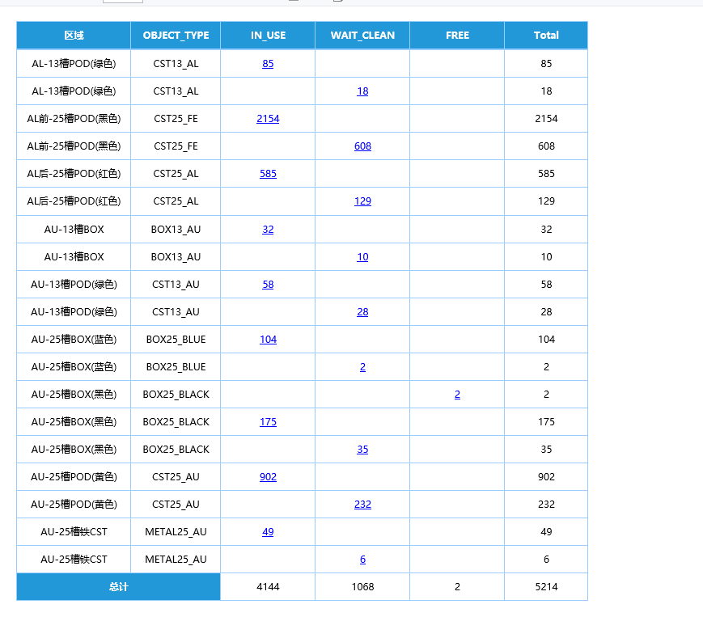Open the 28 WAIT_CLEAN link for CST13_AU
Screen dimensions: 703x638
tap(362, 312)
